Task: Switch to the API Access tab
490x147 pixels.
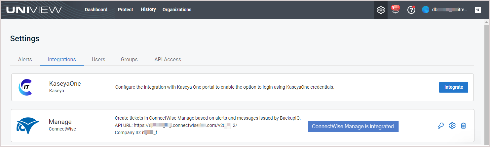Action: pyautogui.click(x=168, y=60)
